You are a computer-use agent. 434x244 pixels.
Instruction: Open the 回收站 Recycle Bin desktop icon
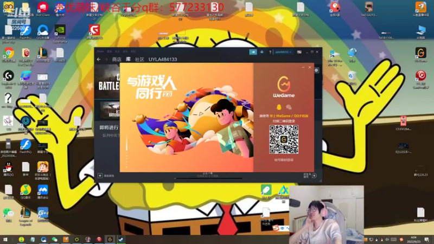coord(352,78)
